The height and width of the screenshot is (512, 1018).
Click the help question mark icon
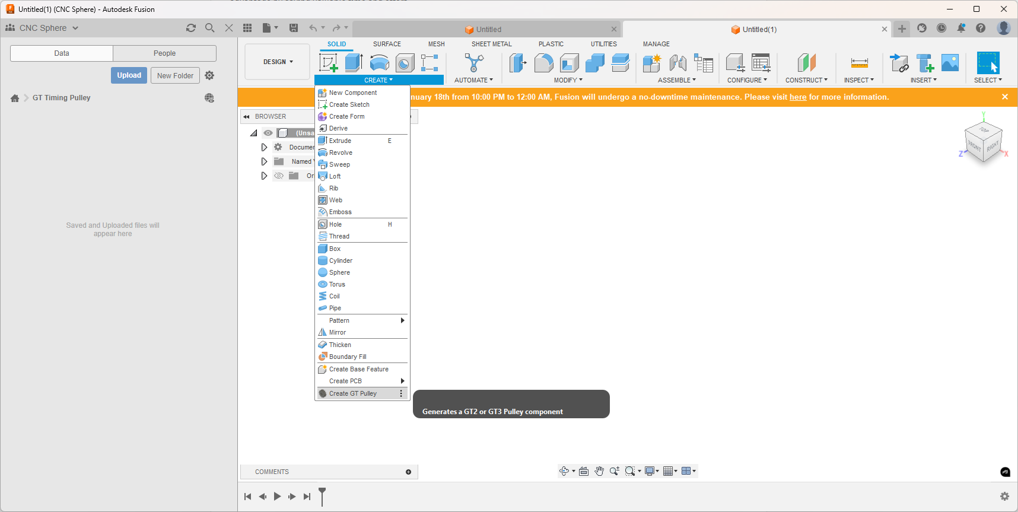pyautogui.click(x=981, y=28)
